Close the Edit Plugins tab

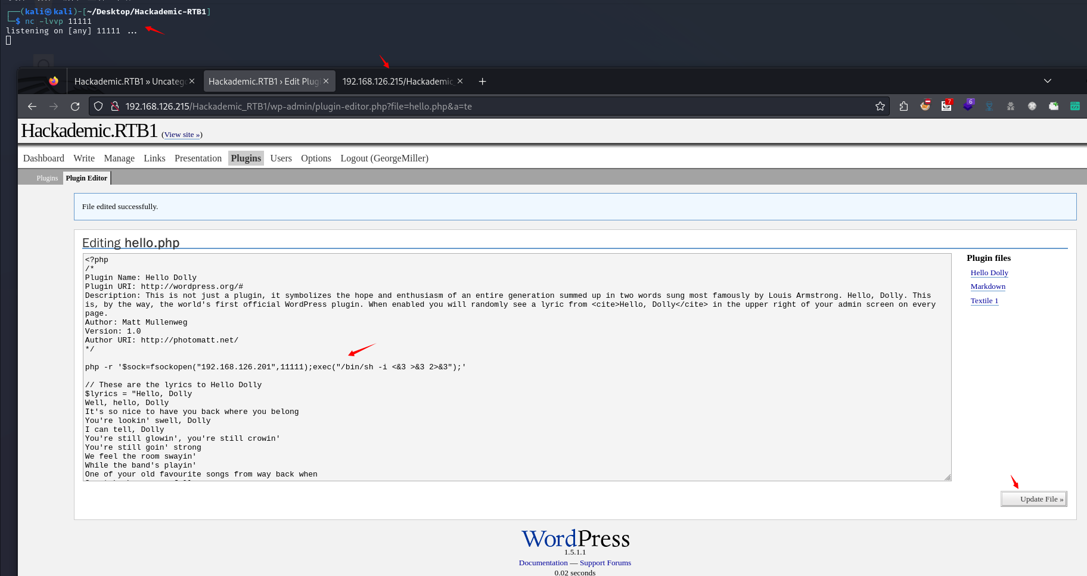[x=326, y=81]
